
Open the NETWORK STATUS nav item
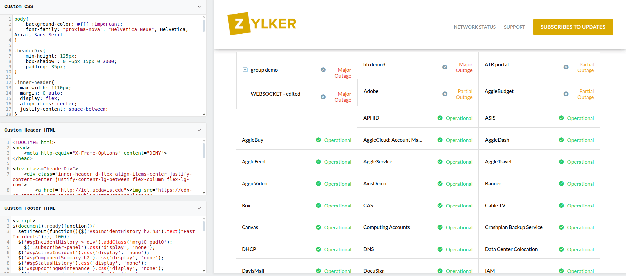coord(475,27)
